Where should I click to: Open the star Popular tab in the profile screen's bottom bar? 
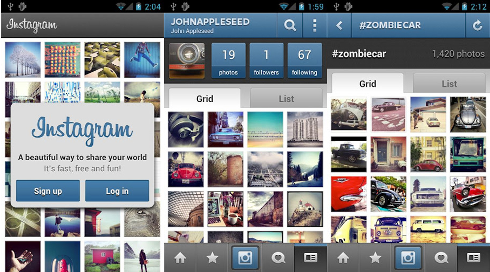[x=213, y=258]
